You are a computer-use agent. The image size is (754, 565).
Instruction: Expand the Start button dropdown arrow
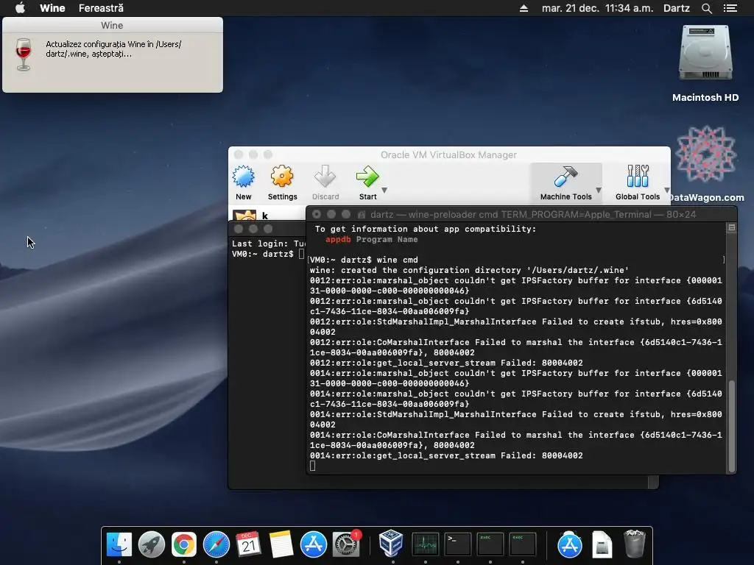click(384, 191)
